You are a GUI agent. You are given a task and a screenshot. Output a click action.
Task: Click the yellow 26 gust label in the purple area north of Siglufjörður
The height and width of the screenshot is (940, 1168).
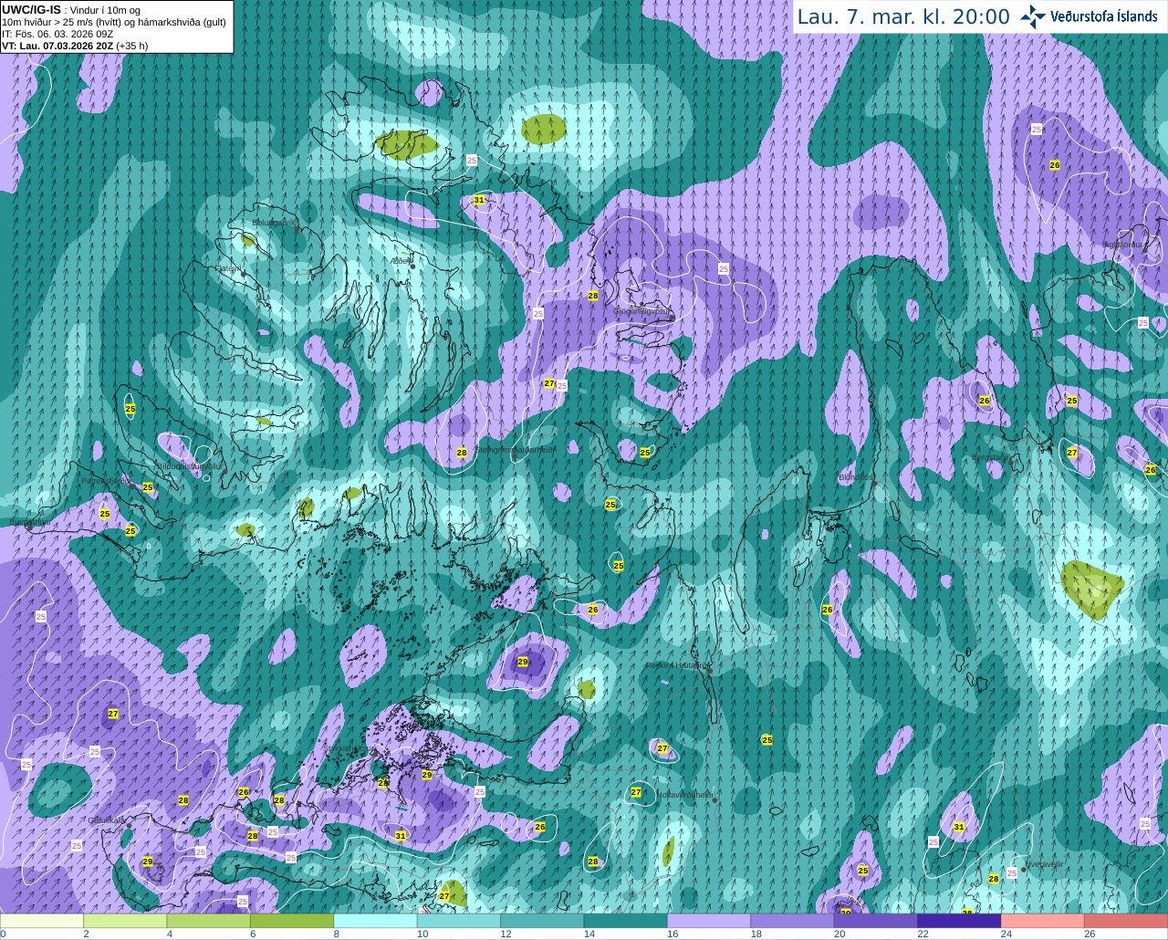tap(1055, 165)
